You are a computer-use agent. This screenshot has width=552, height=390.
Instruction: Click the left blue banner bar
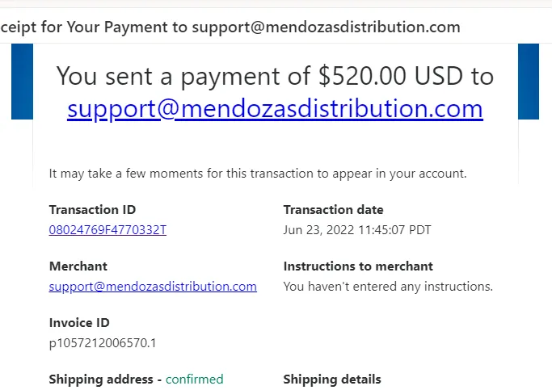(x=22, y=82)
